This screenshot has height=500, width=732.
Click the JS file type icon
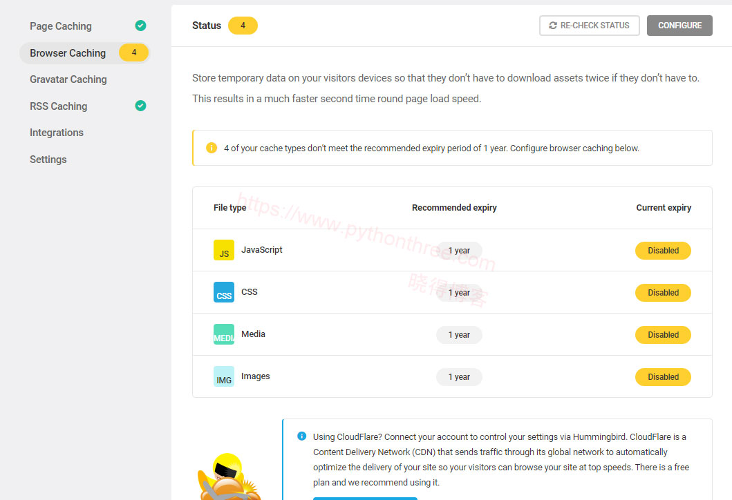click(x=224, y=250)
